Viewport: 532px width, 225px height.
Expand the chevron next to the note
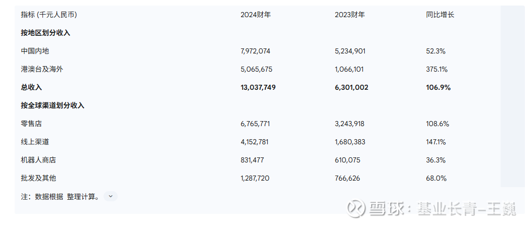pyautogui.click(x=111, y=196)
